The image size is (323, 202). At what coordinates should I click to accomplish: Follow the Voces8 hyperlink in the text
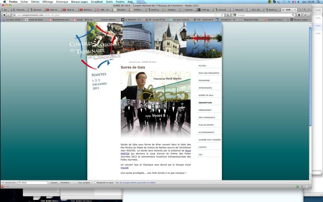124,168
